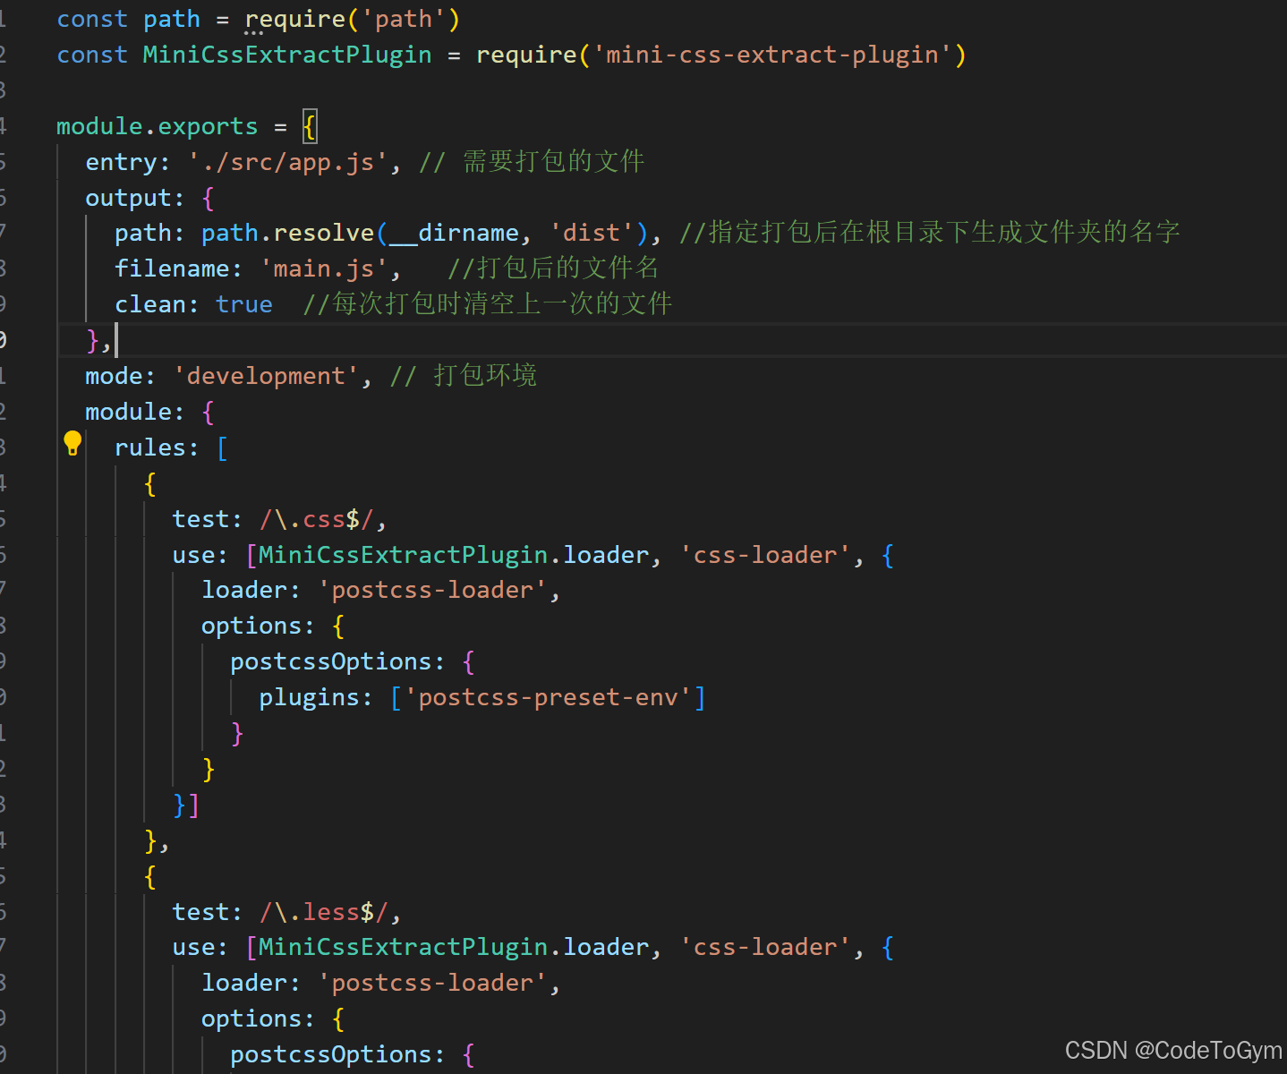The width and height of the screenshot is (1287, 1074).
Task: Click 'css-loader' in the css rule
Action: click(765, 555)
